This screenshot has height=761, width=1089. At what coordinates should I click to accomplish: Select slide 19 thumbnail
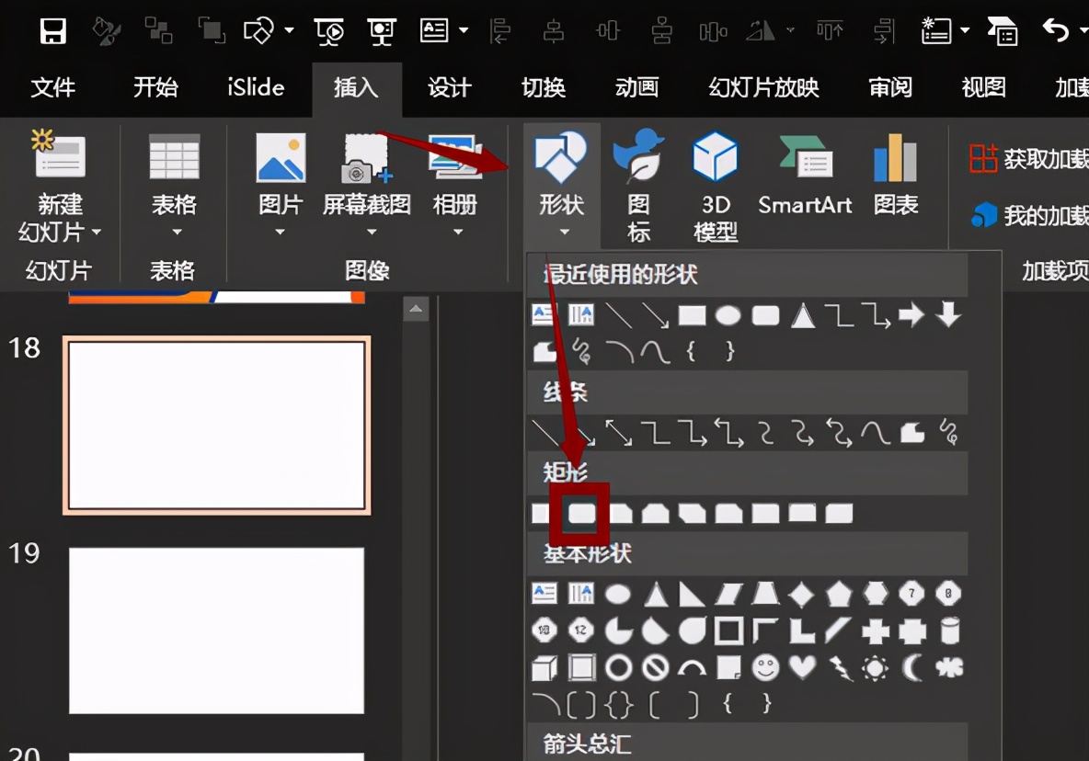tap(217, 630)
